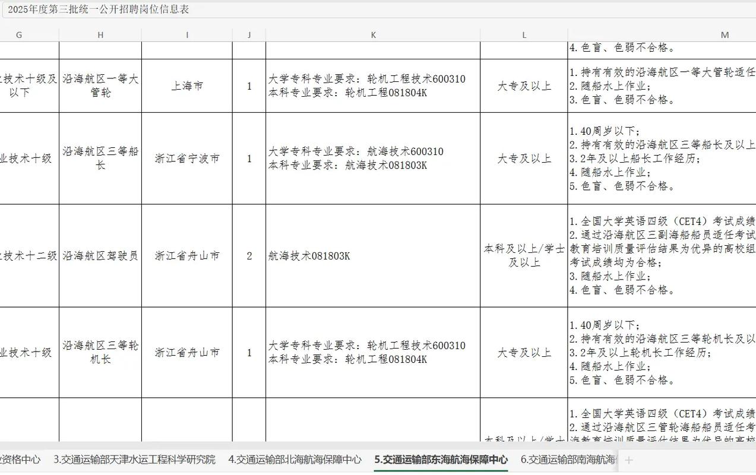
Task: Click the 沿海航区一等大管轮 cell
Action: (99, 85)
